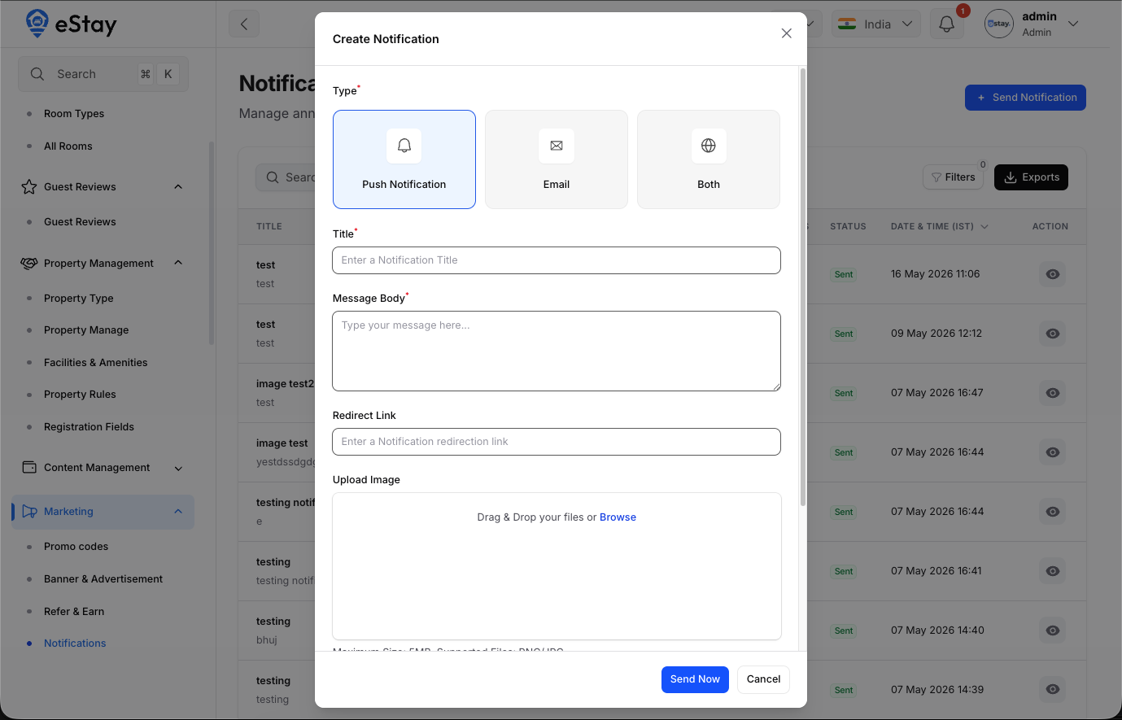Viewport: 1122px width, 720px height.
Task: Click the Marketing megaphone icon
Action: 29,512
